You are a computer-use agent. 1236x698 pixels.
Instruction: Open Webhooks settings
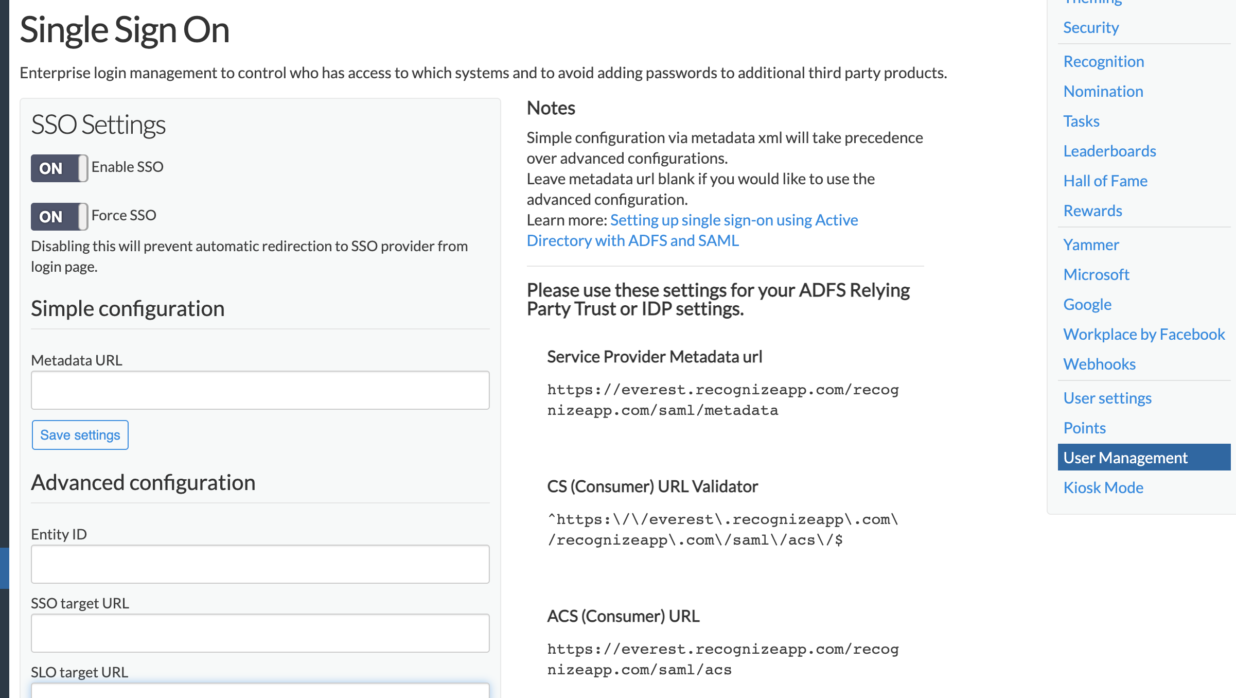[1099, 364]
